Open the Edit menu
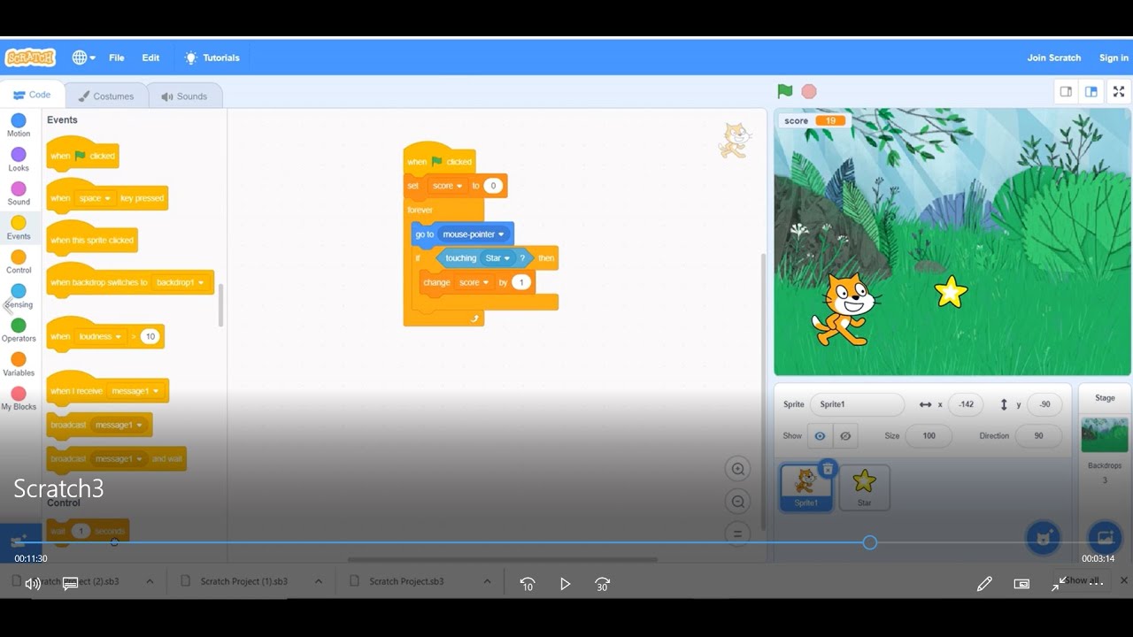The width and height of the screenshot is (1133, 637). point(150,58)
